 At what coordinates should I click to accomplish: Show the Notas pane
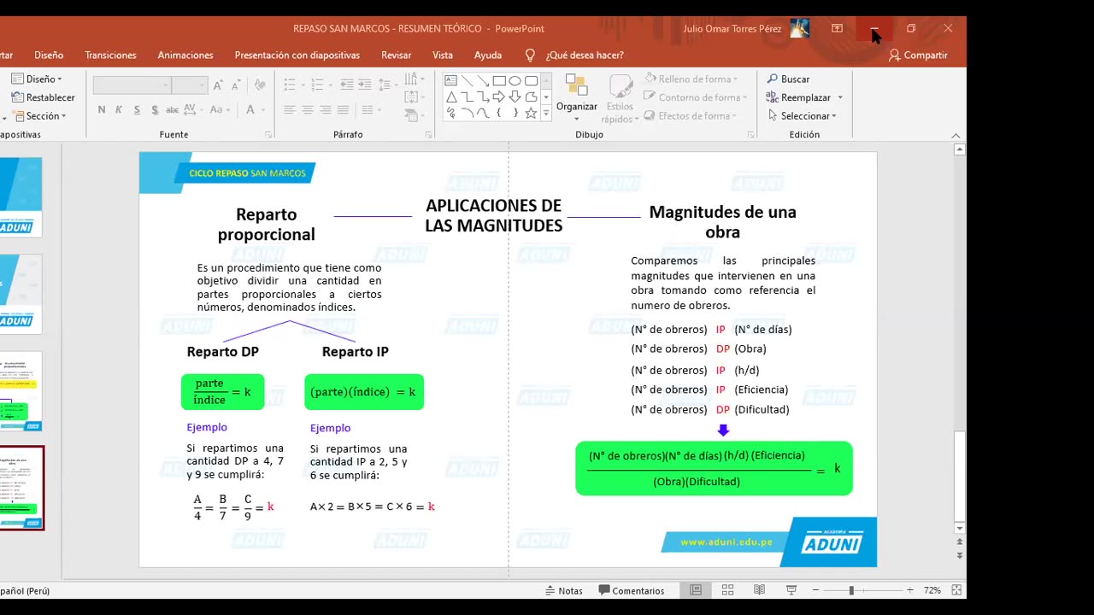(564, 590)
